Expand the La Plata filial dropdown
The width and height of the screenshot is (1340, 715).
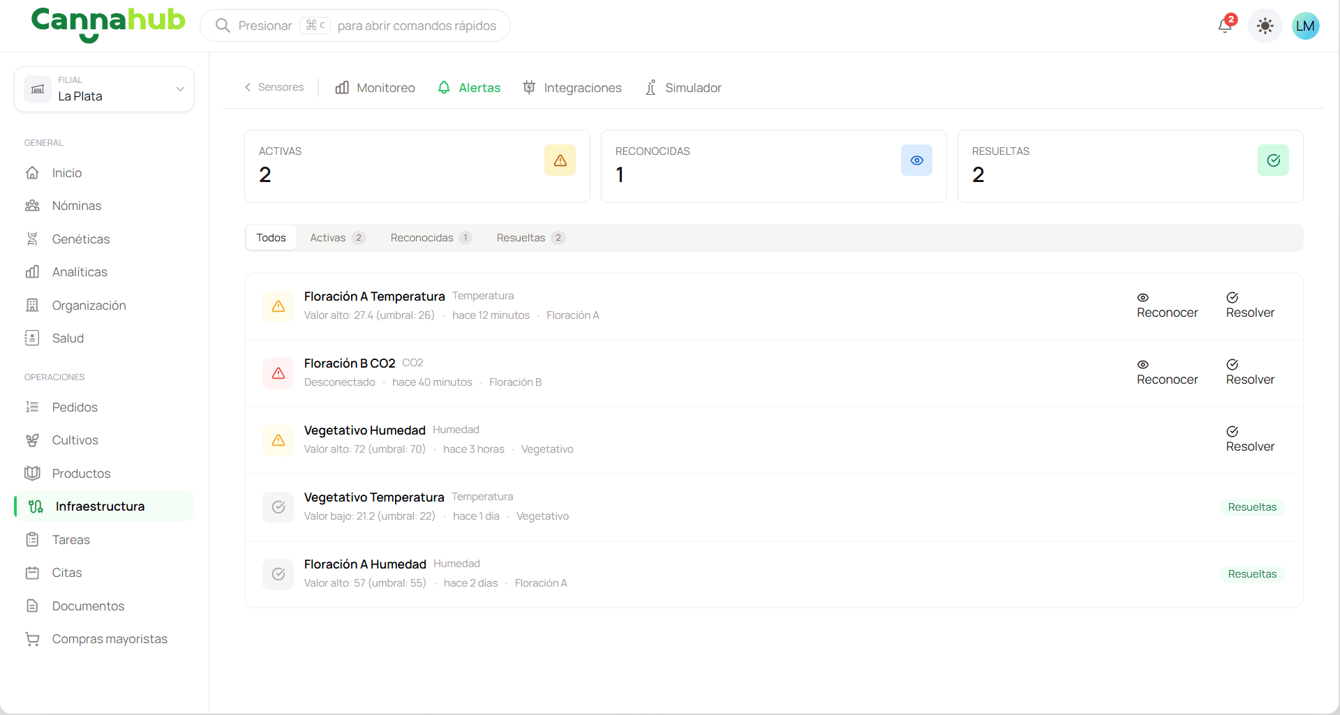click(104, 89)
